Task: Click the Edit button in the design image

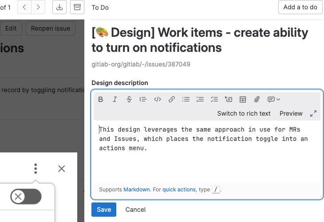Action: pyautogui.click(x=11, y=28)
